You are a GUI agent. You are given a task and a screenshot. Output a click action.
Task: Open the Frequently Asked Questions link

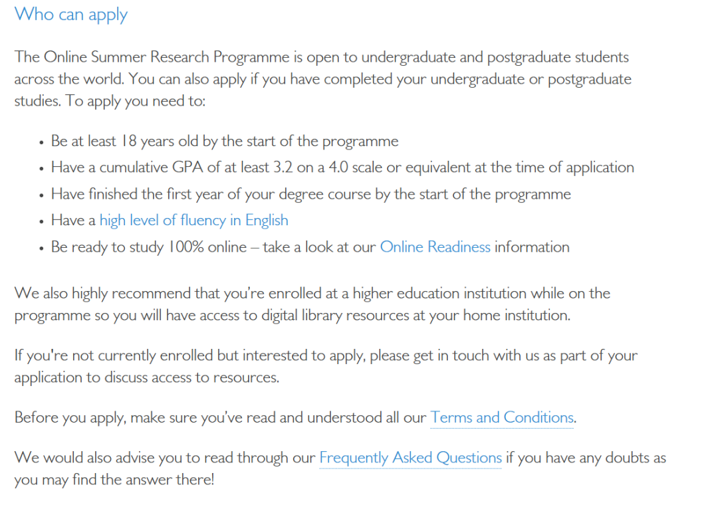[410, 458]
